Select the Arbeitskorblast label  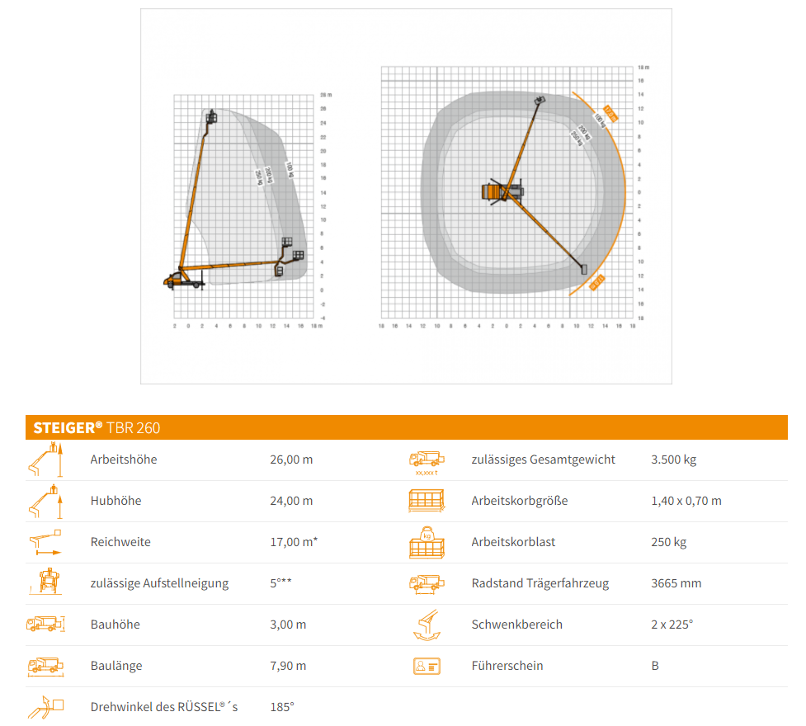(513, 542)
